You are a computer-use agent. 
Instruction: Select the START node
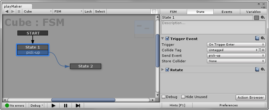pyautogui.click(x=33, y=33)
